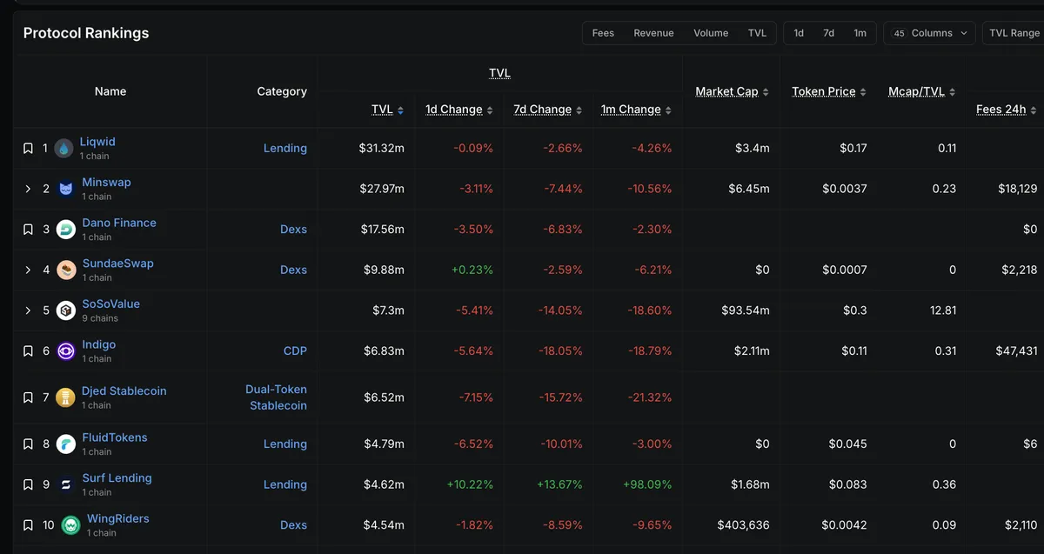Click the SundaeSwap logo icon

tap(66, 270)
